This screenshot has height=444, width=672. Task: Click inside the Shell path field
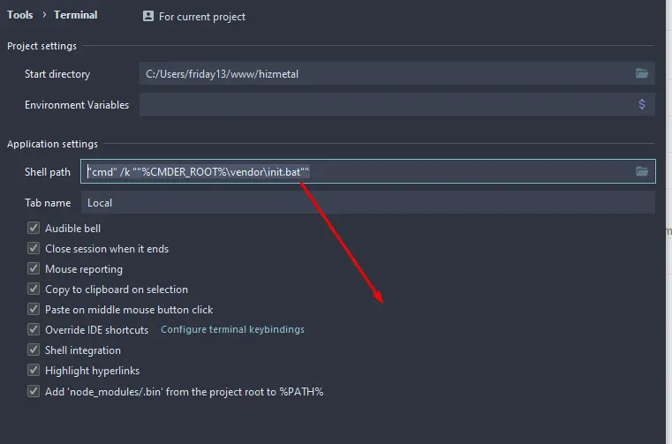(x=367, y=171)
